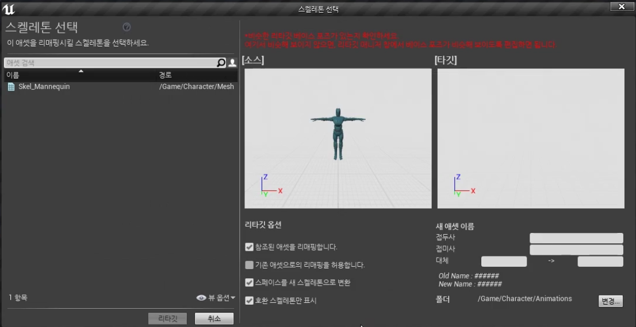This screenshot has width=636, height=327.
Task: Click the Unreal Engine logo icon
Action: (8, 8)
